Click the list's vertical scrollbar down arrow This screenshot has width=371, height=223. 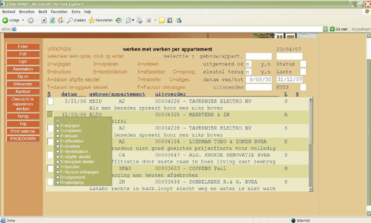tap(311, 189)
